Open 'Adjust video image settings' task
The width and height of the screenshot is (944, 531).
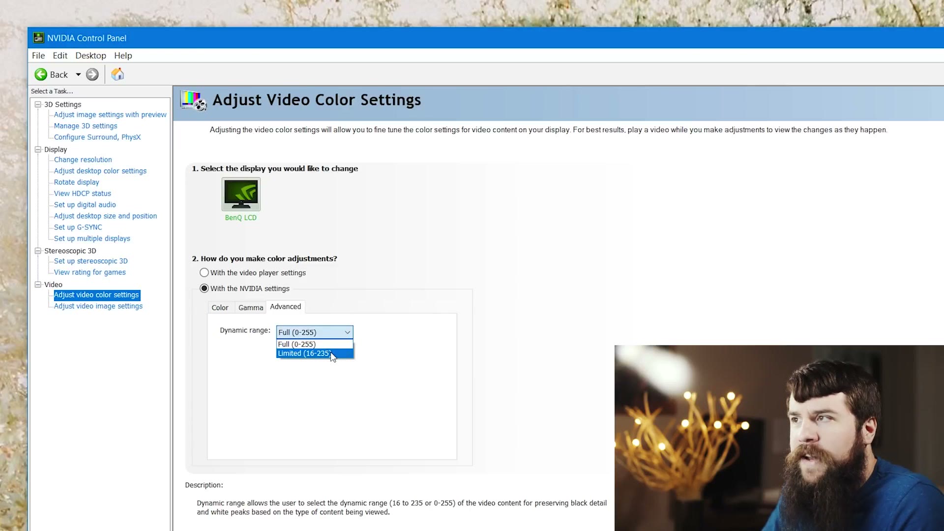pyautogui.click(x=98, y=306)
